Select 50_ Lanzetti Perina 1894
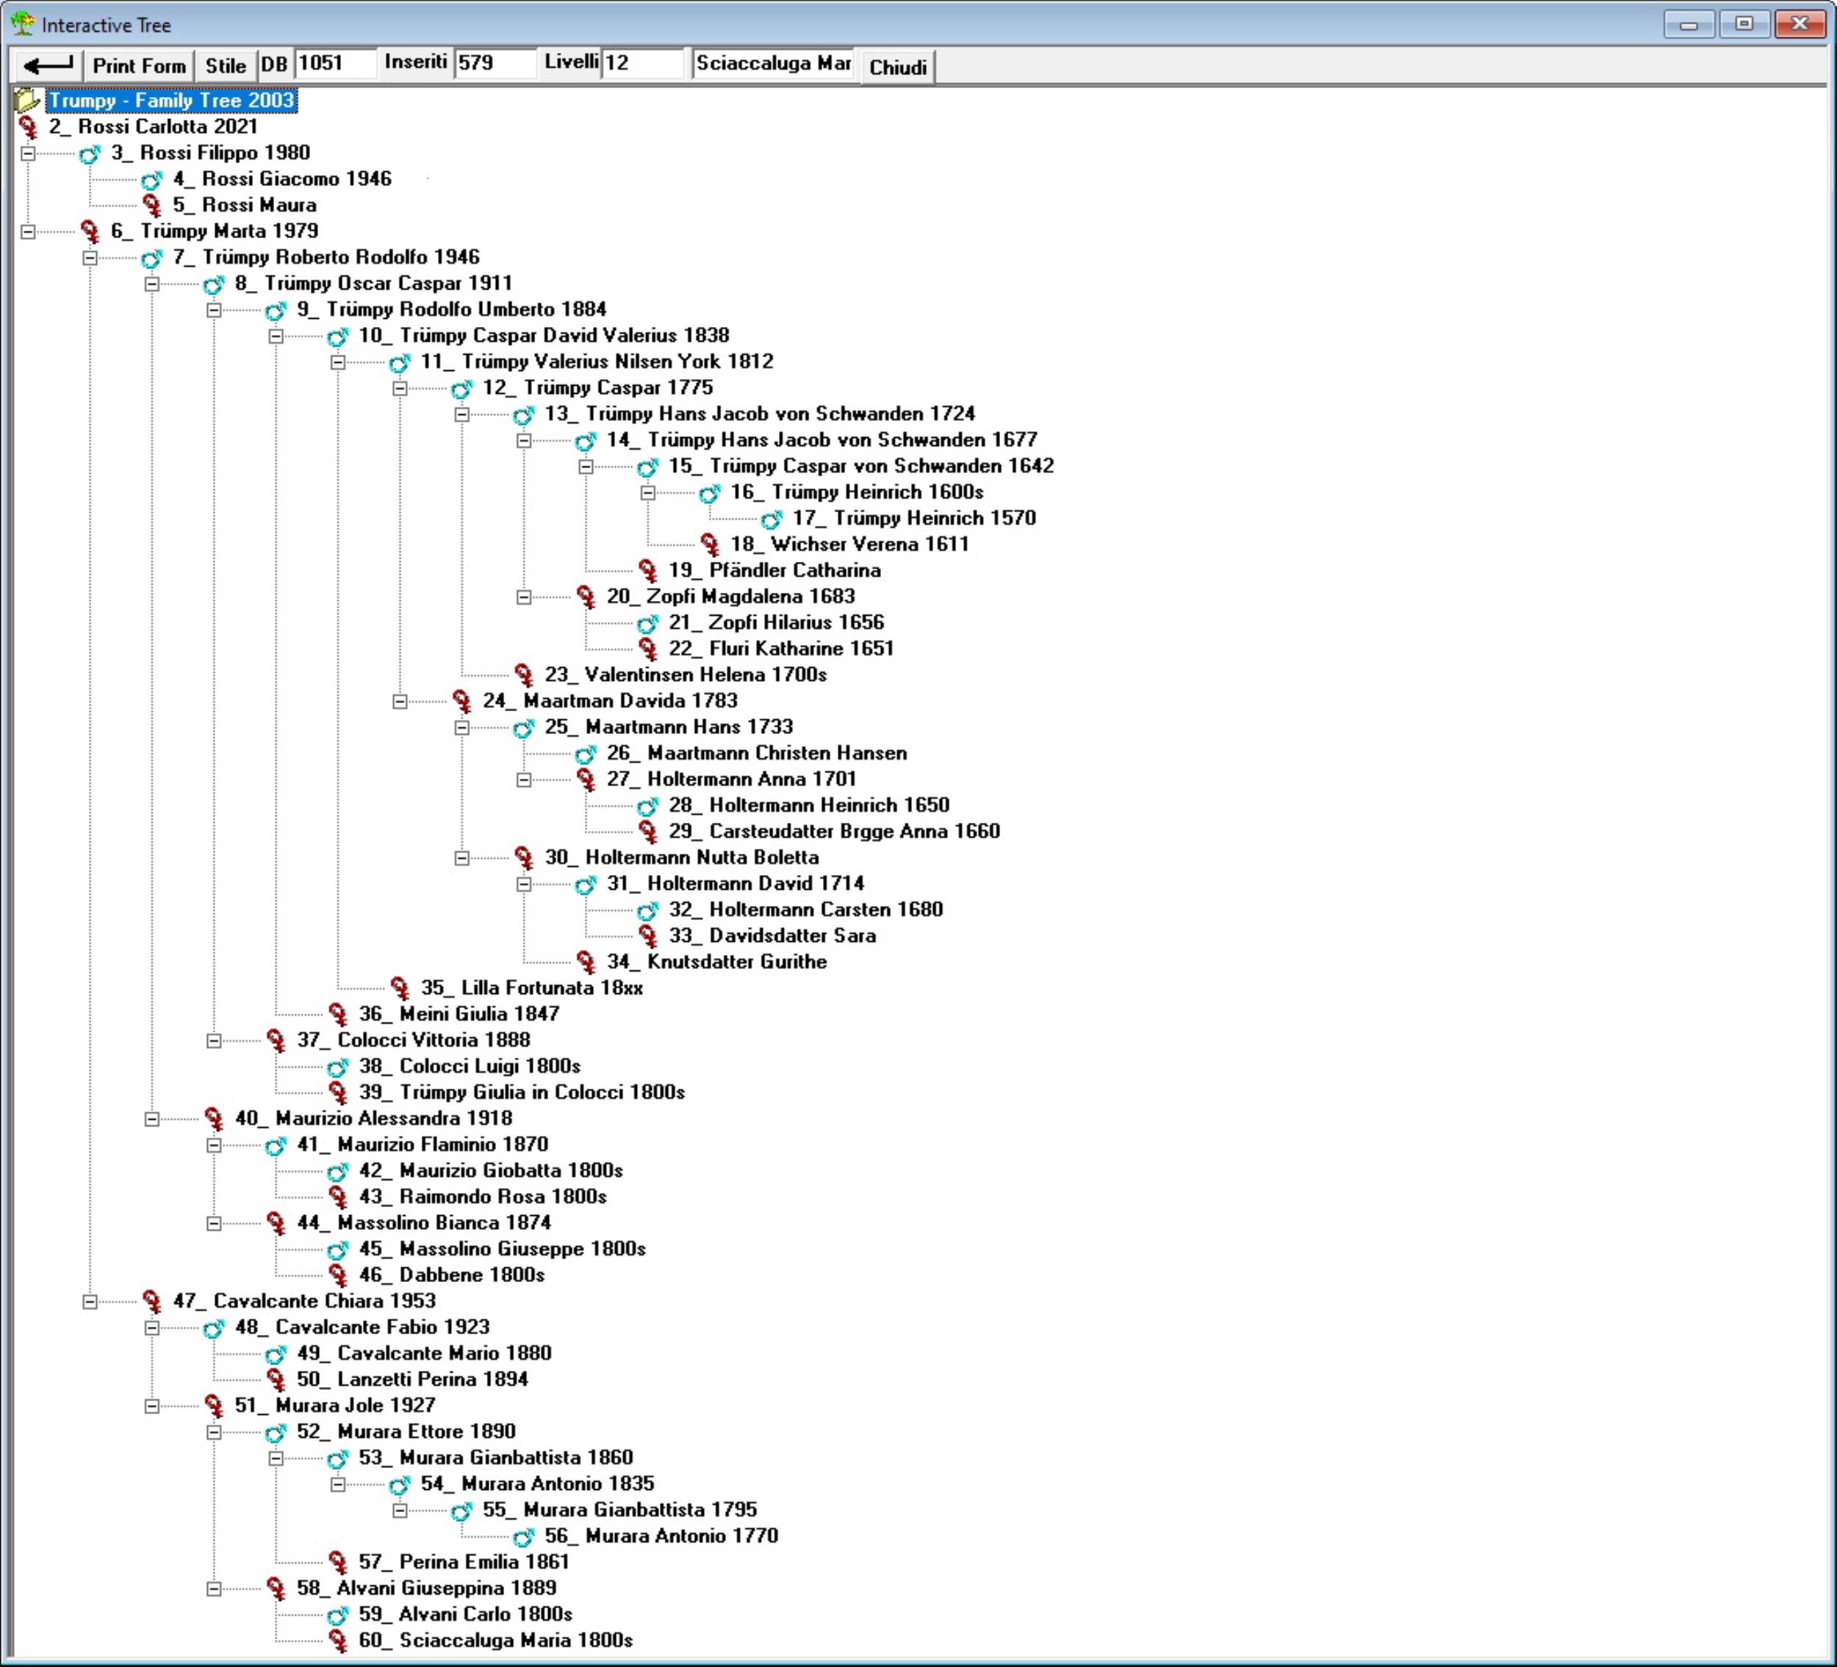 [412, 1379]
